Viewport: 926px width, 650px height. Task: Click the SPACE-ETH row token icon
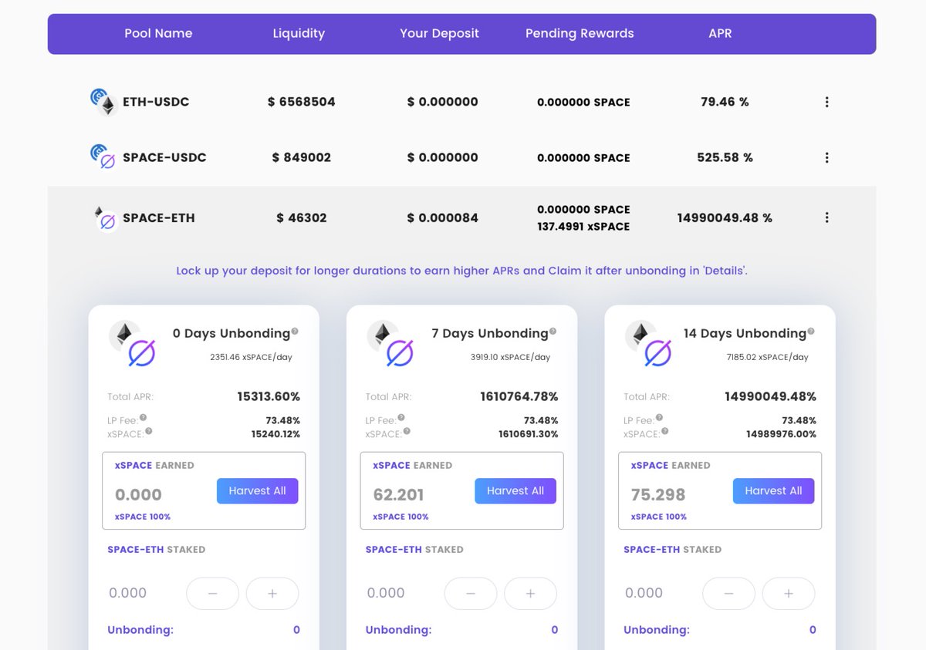(x=105, y=218)
